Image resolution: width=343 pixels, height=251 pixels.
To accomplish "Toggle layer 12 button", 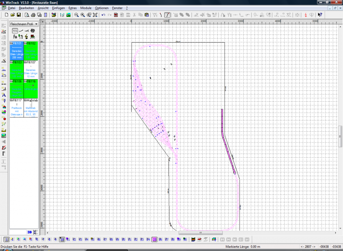I will [x=74, y=239].
